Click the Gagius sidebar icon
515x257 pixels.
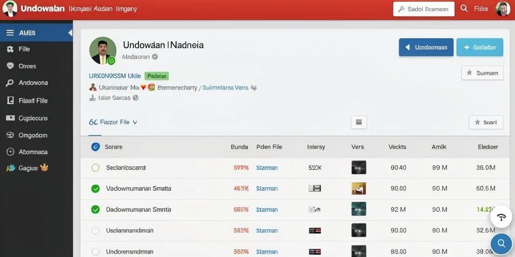[x=11, y=168]
